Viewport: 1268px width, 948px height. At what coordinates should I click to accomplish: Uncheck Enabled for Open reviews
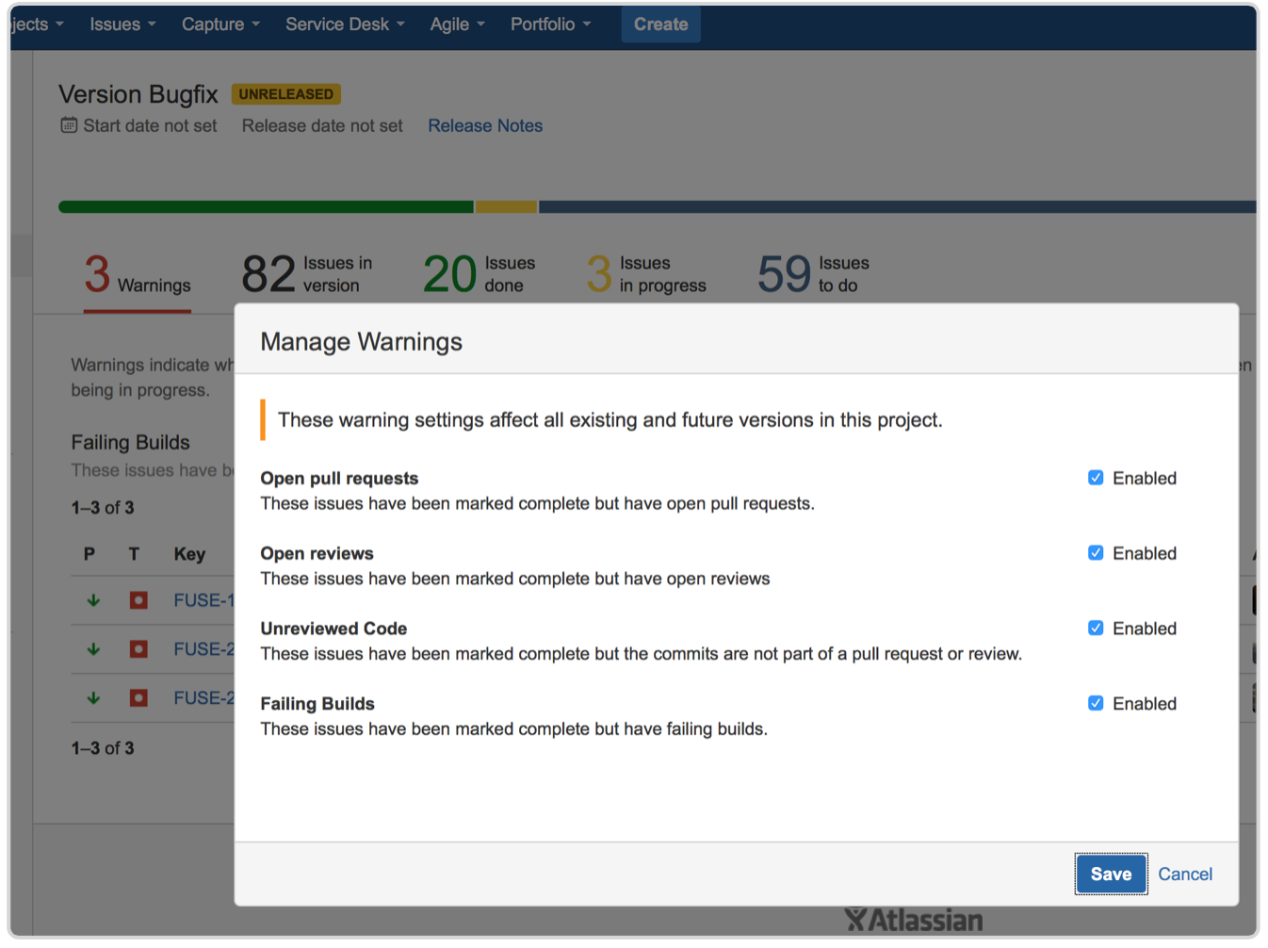[x=1096, y=553]
